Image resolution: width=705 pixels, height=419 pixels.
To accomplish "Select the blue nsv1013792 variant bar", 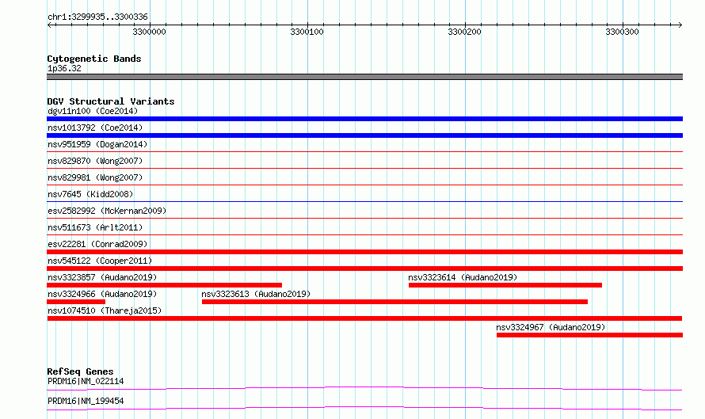I will click(364, 135).
